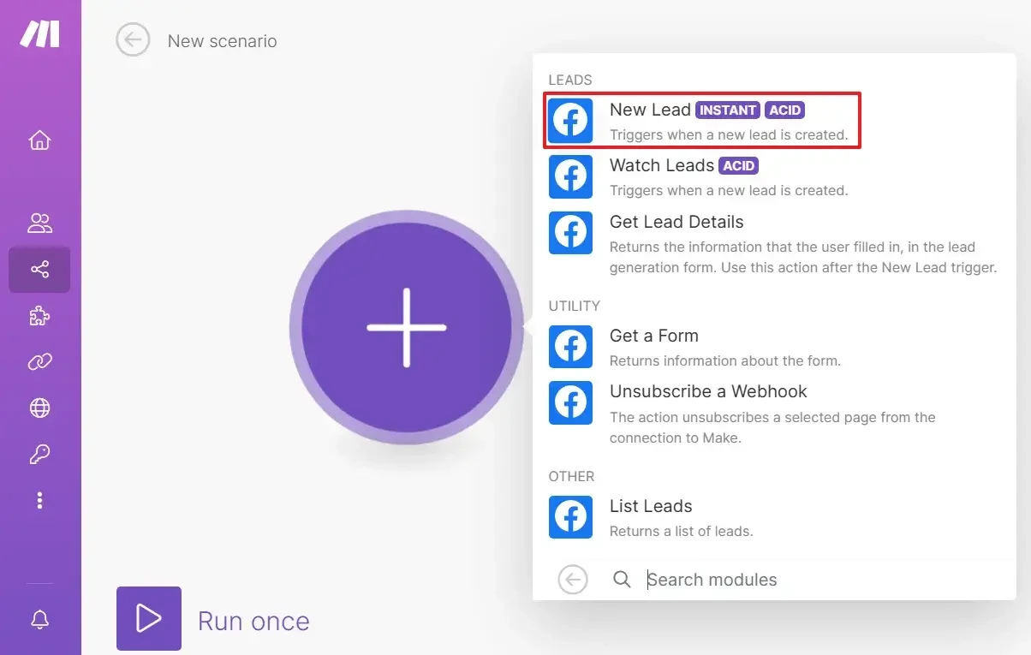The width and height of the screenshot is (1031, 655).
Task: Go to Home in the sidebar
Action: coord(39,140)
